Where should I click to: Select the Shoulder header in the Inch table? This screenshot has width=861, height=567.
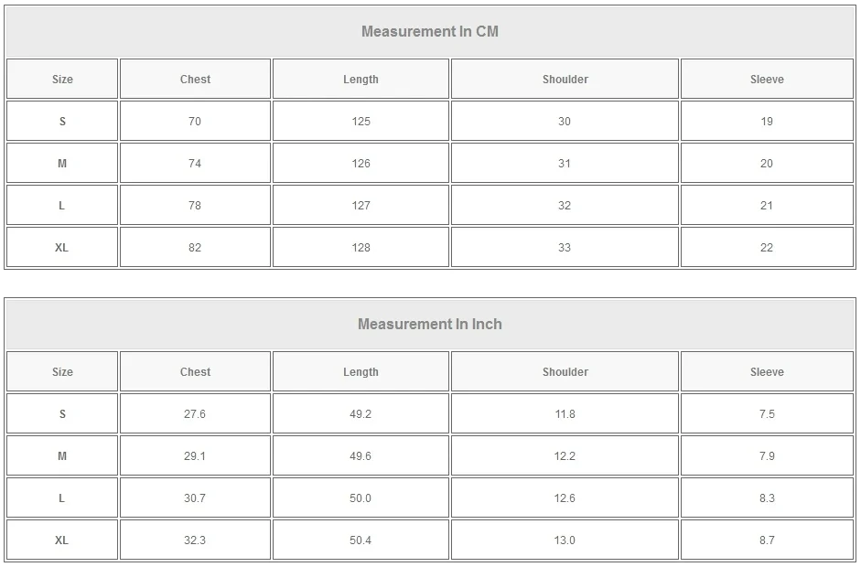click(565, 372)
